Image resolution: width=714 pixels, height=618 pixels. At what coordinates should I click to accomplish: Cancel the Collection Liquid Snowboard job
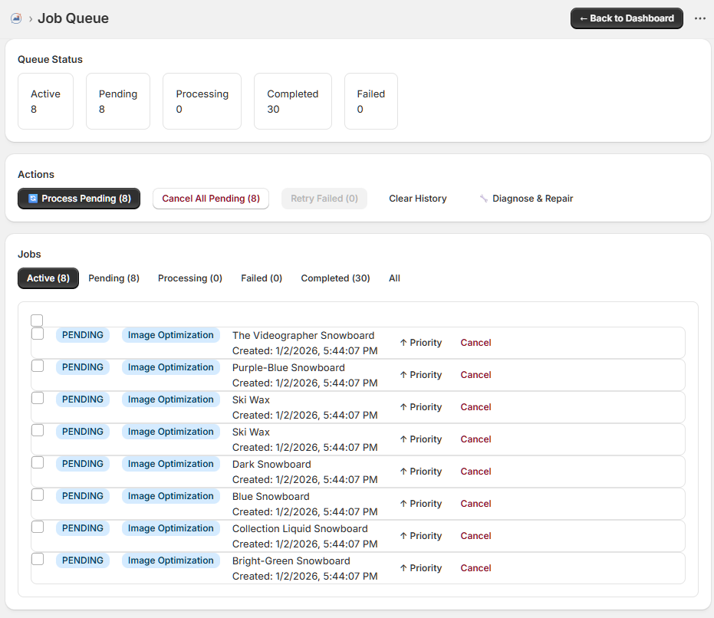click(x=475, y=535)
